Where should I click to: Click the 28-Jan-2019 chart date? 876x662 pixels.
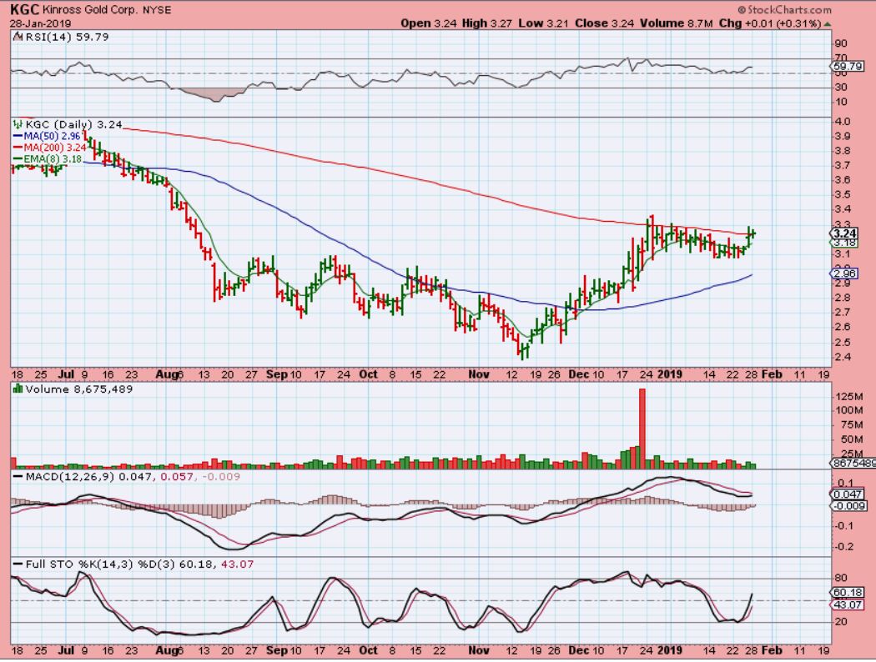pos(40,23)
